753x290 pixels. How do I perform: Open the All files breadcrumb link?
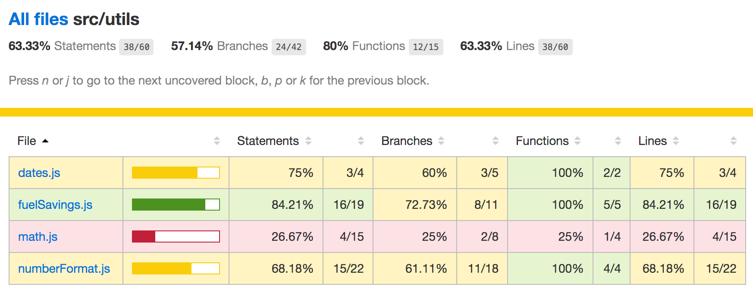coord(38,19)
